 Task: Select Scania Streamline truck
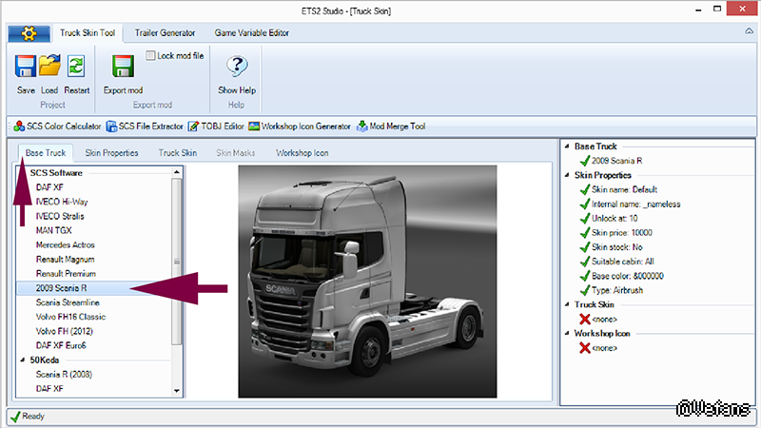click(x=68, y=302)
